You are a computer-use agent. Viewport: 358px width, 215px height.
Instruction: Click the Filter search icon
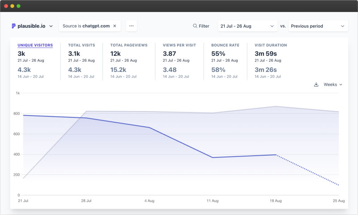point(195,26)
